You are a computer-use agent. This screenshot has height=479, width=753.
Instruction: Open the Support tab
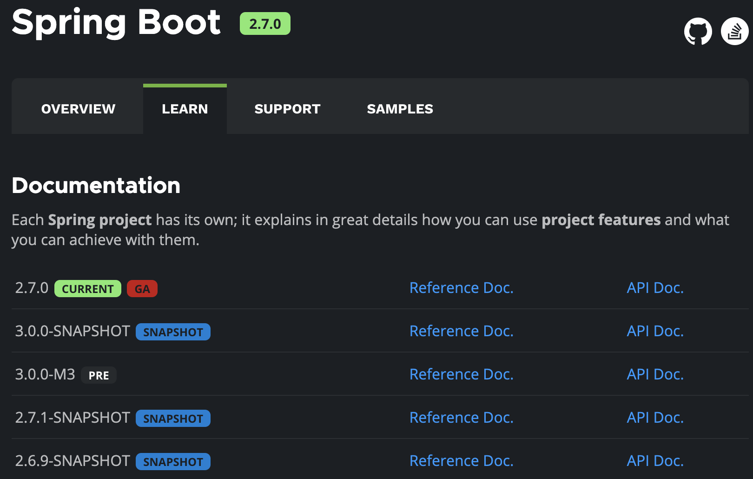click(287, 109)
